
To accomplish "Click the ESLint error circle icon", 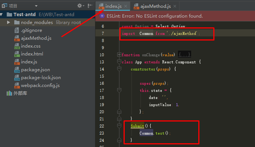I will pyautogui.click(x=102, y=16).
